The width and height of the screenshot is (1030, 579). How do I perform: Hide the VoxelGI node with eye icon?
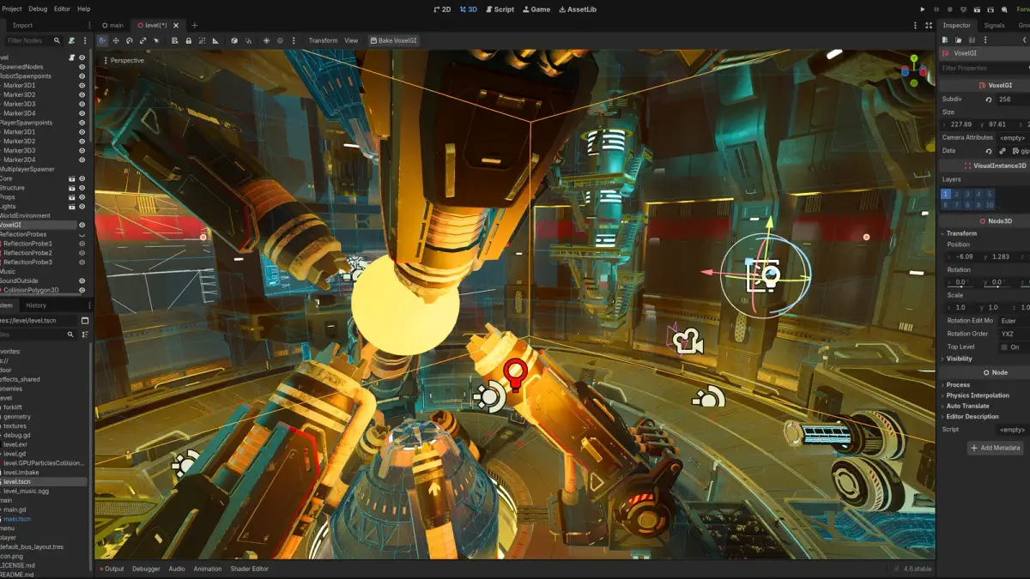pyautogui.click(x=82, y=225)
